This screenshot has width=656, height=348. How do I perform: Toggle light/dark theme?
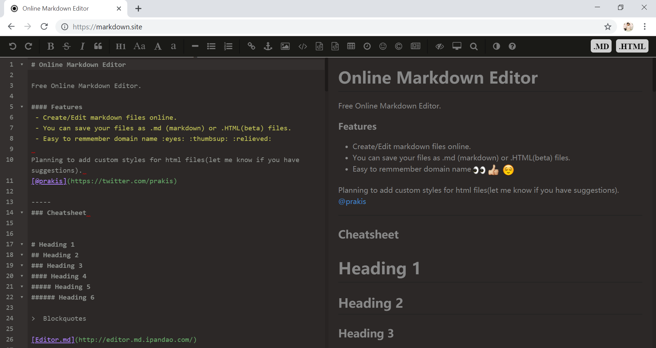pos(496,46)
